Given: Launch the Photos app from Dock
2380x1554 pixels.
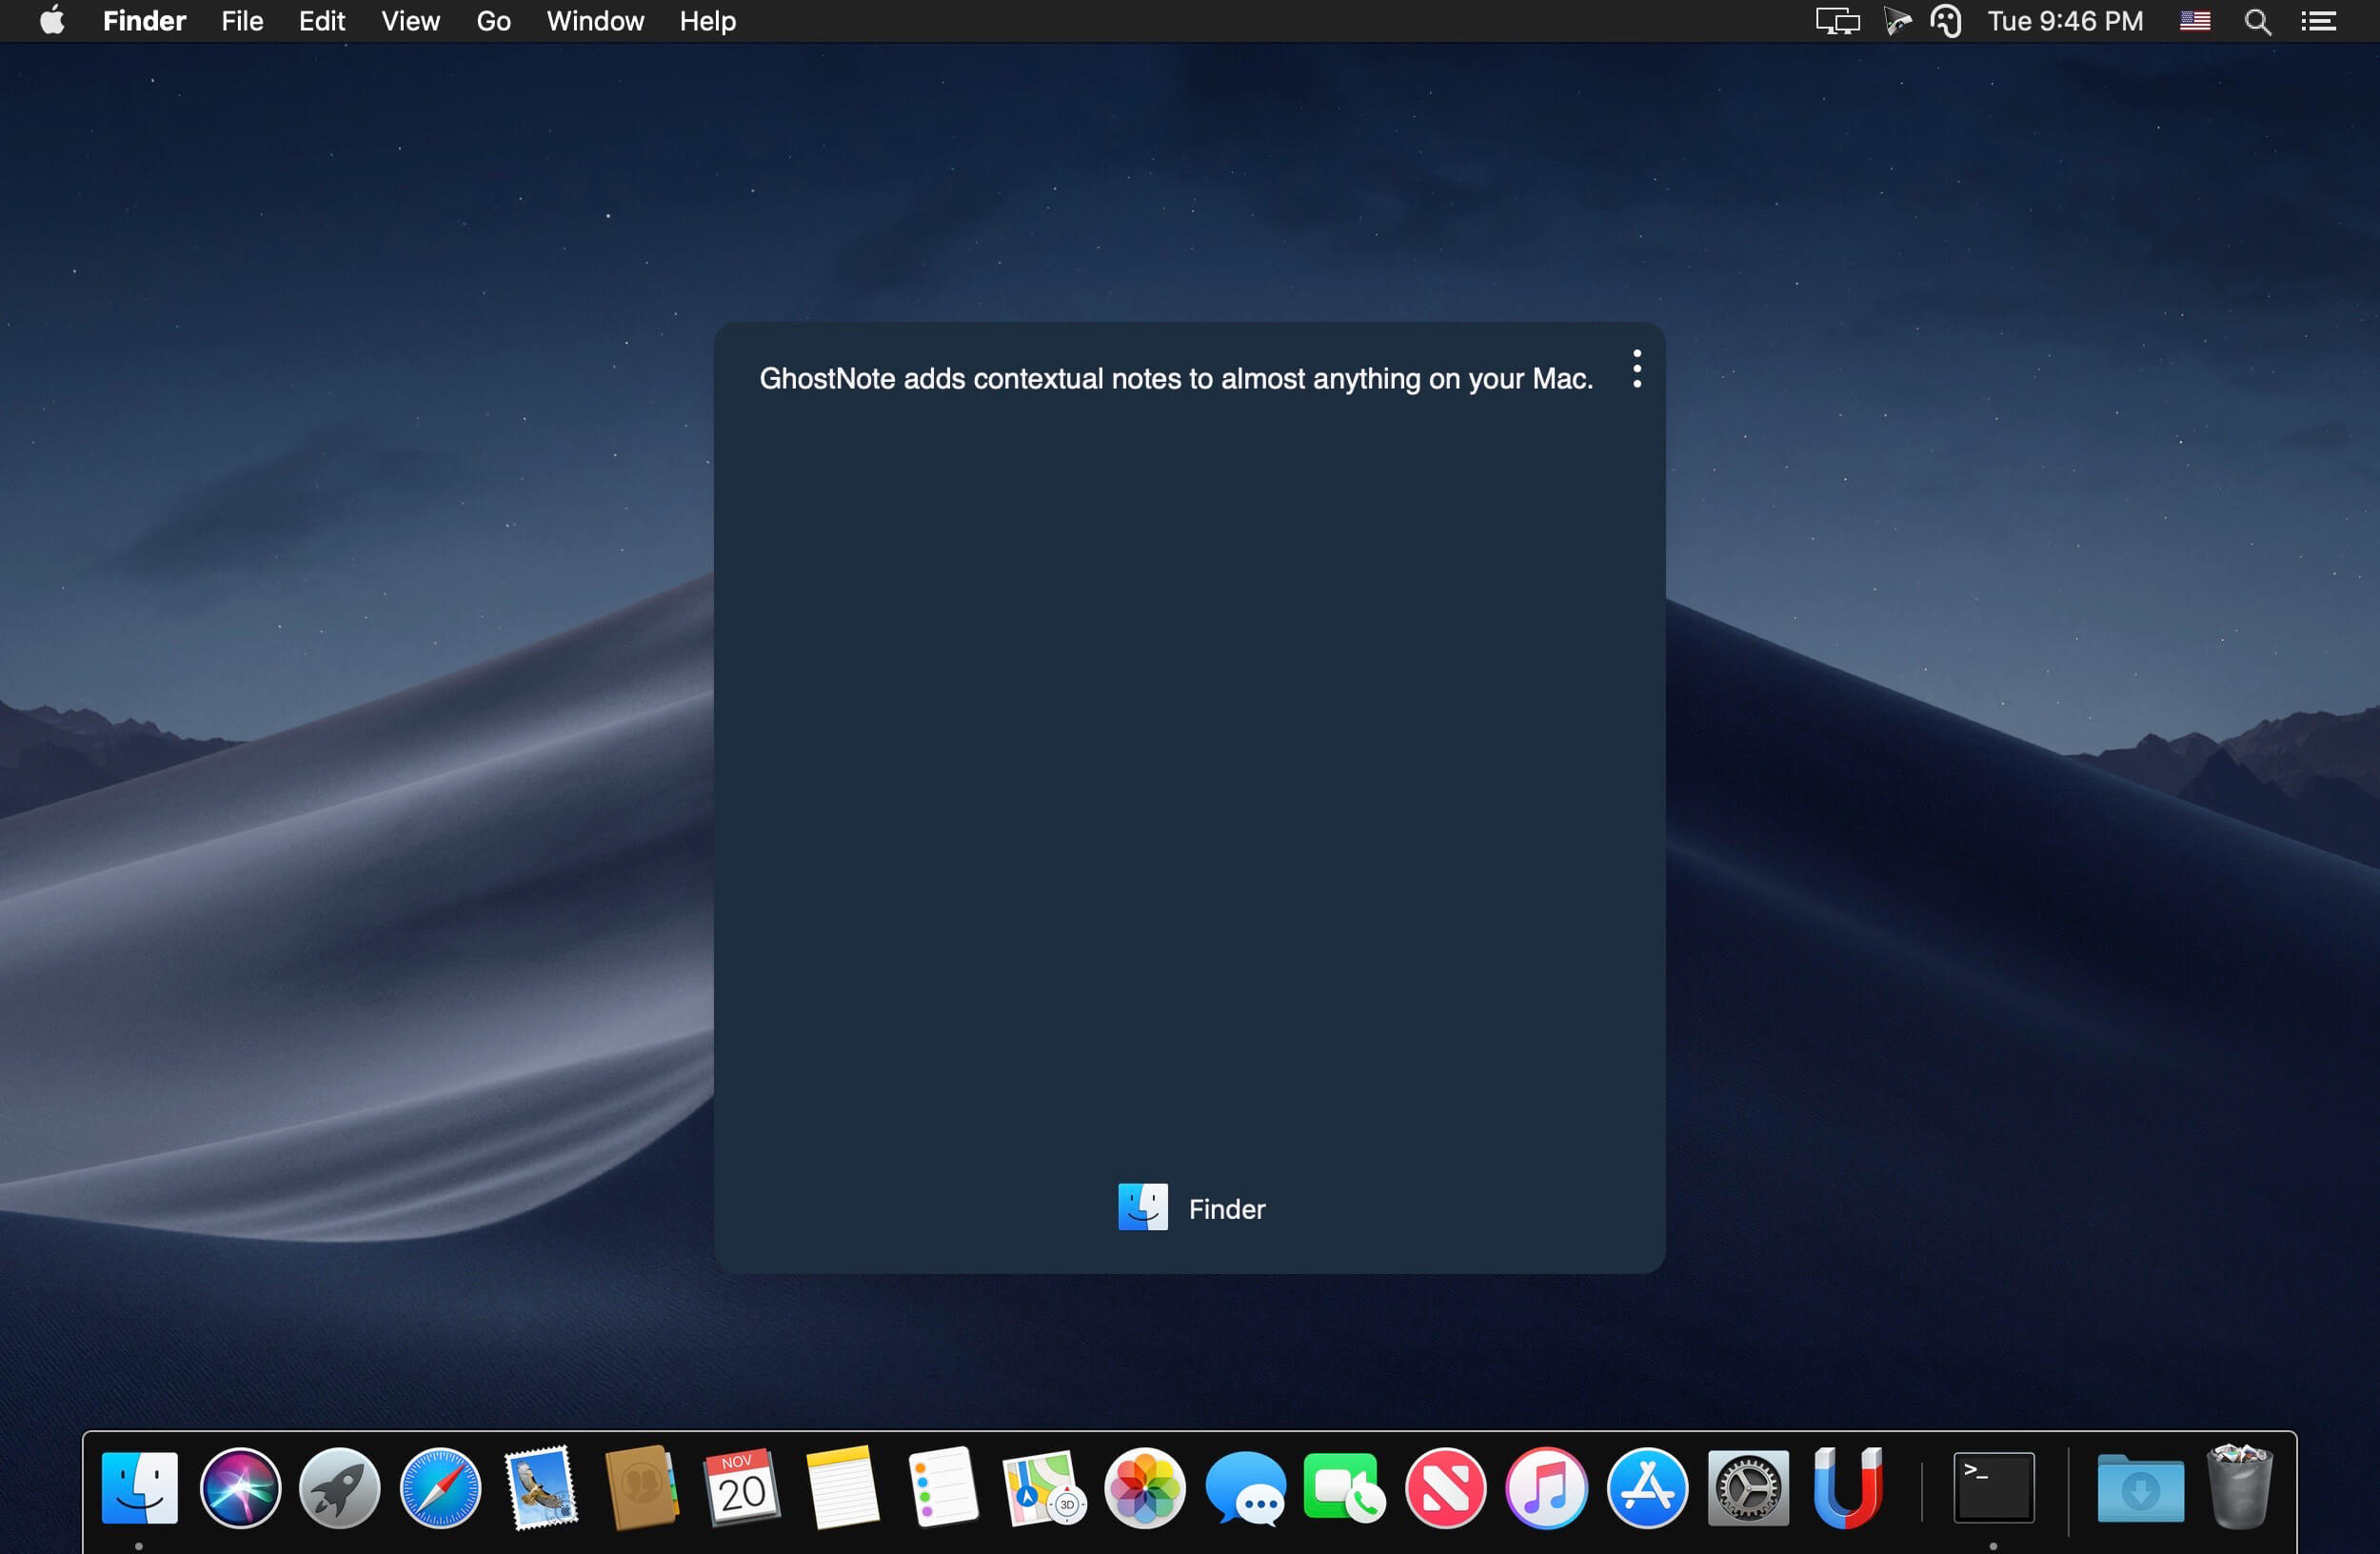Looking at the screenshot, I should point(1144,1488).
